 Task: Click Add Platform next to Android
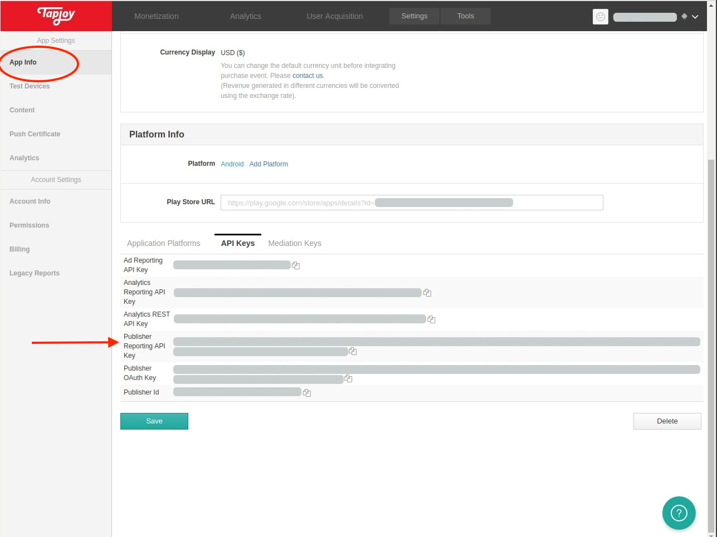[x=269, y=164]
